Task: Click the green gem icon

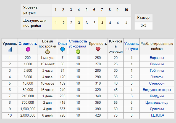Action: [x=78, y=52]
